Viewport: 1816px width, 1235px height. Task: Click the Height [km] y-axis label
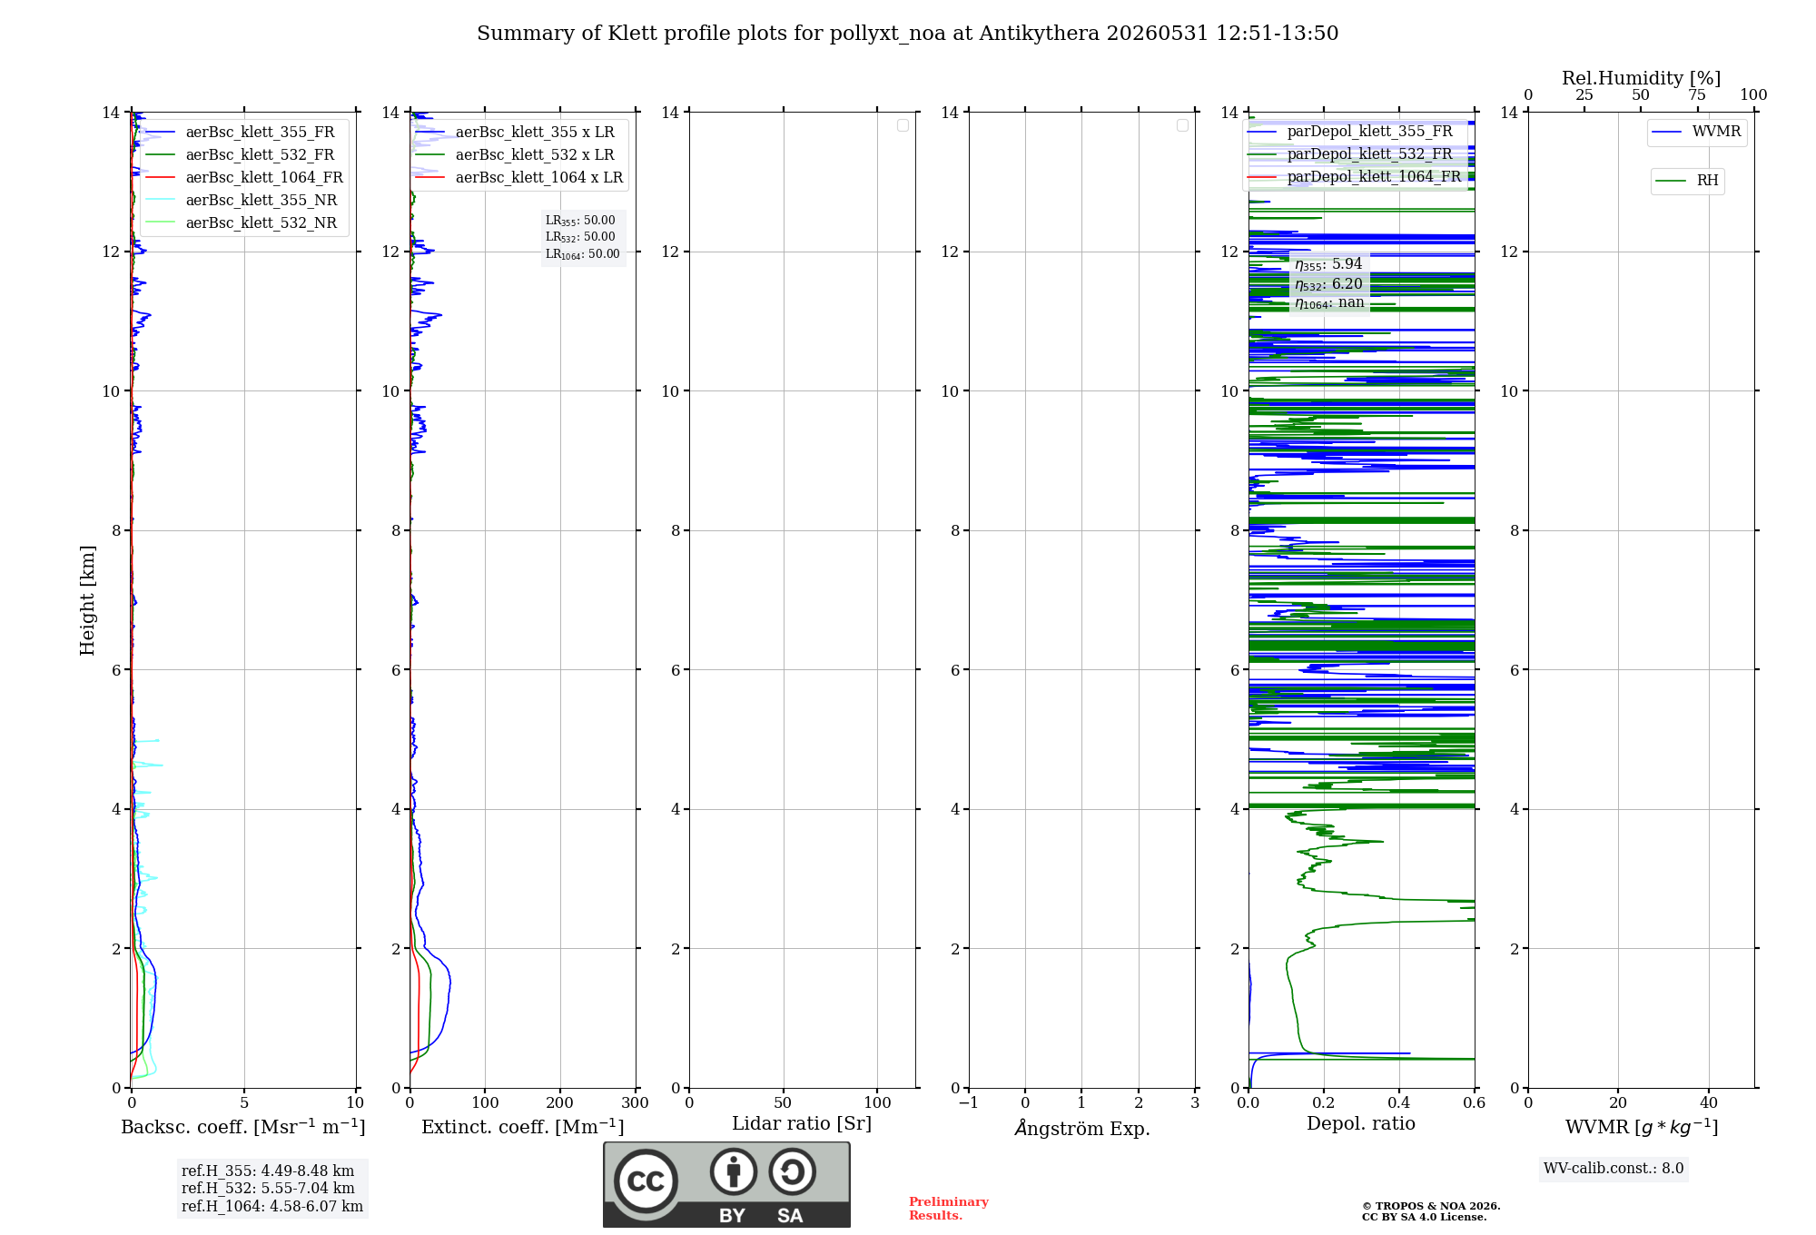point(87,600)
